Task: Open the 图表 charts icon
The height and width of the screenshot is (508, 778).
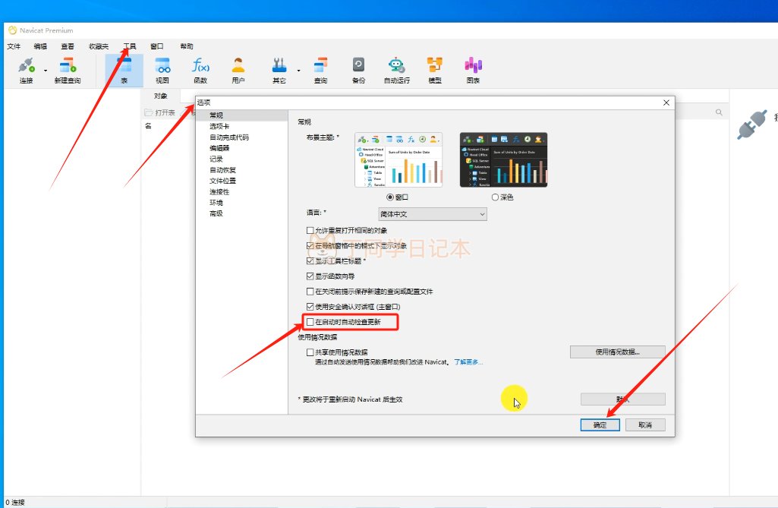Action: pyautogui.click(x=473, y=70)
